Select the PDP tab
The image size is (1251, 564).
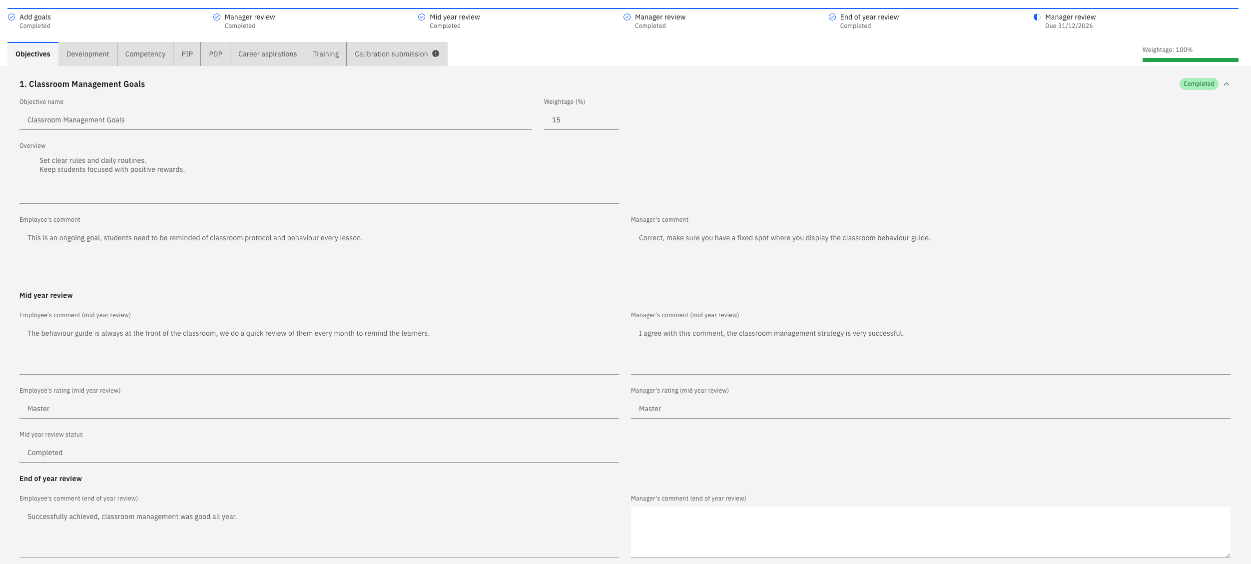point(216,54)
